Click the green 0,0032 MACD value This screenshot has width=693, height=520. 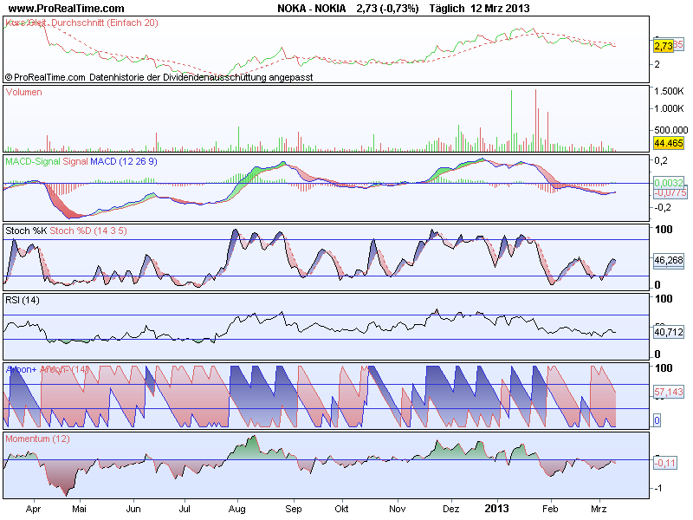coord(669,183)
